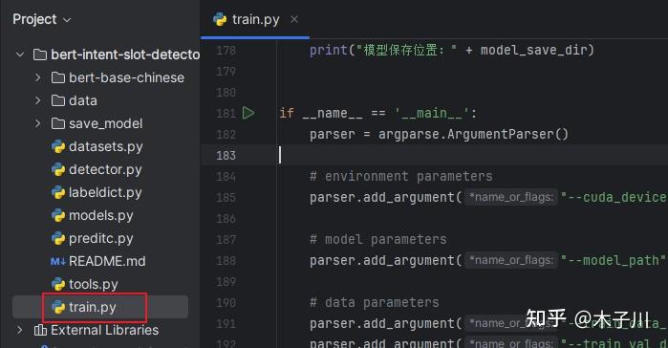
Task: Expand the data folder
Action: (x=37, y=100)
